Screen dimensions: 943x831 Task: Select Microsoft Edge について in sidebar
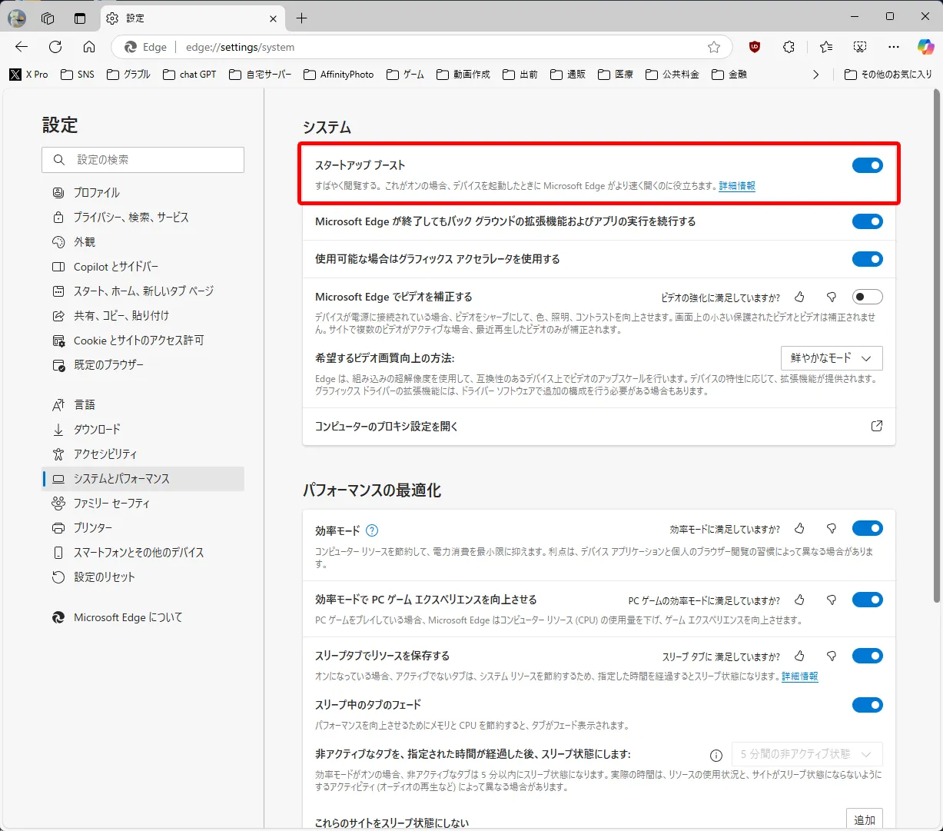[143, 617]
